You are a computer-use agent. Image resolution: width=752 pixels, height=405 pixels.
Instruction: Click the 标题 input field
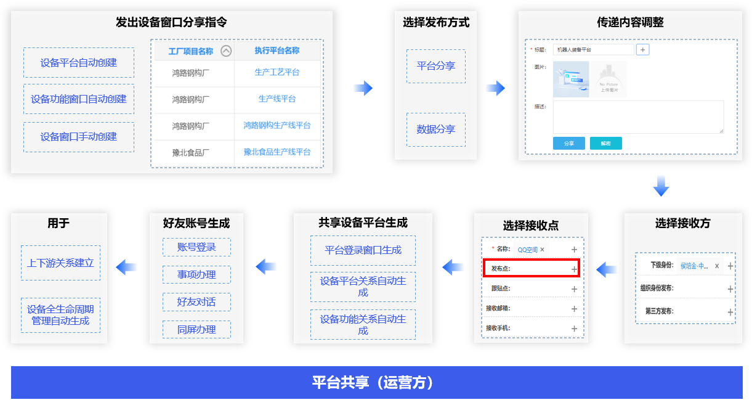(592, 49)
